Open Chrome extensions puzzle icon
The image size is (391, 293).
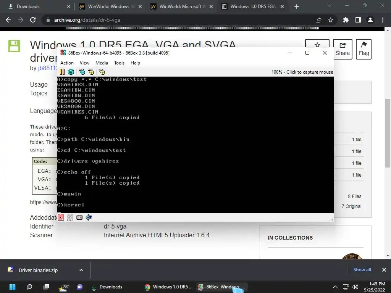pyautogui.click(x=346, y=20)
